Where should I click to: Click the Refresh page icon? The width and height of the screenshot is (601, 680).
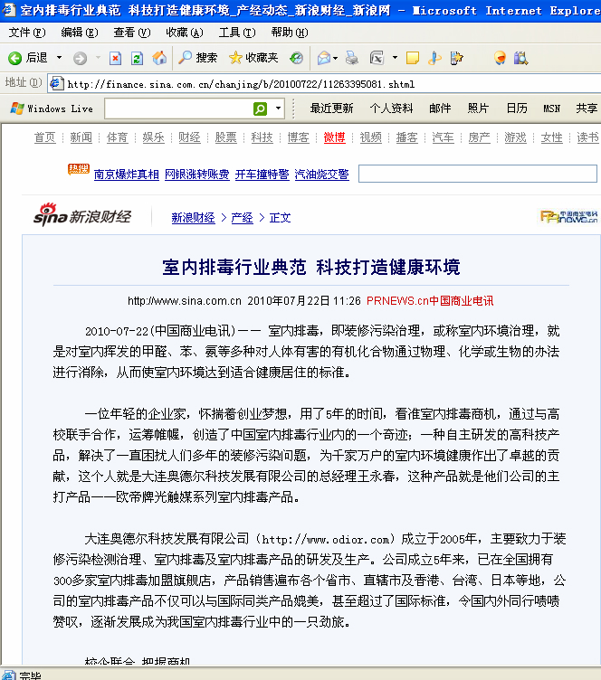pos(137,58)
